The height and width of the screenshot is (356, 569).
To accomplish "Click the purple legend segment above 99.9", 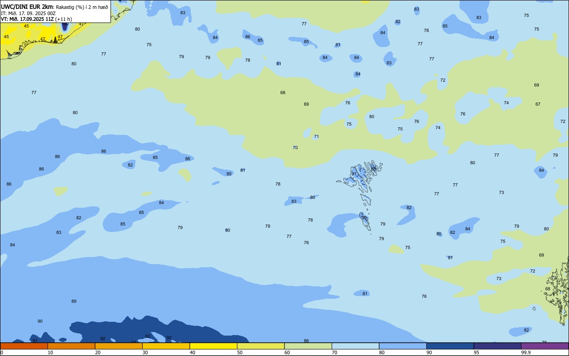I will [545, 346].
